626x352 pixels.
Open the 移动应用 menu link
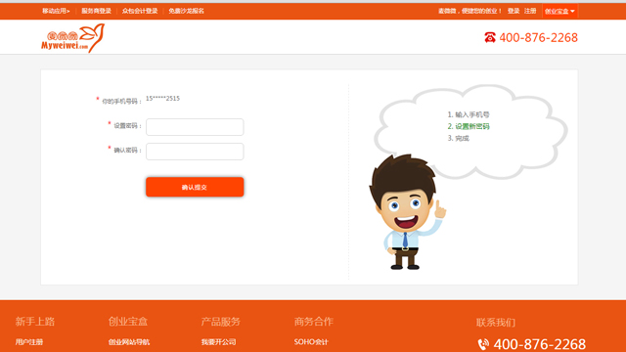[56, 11]
